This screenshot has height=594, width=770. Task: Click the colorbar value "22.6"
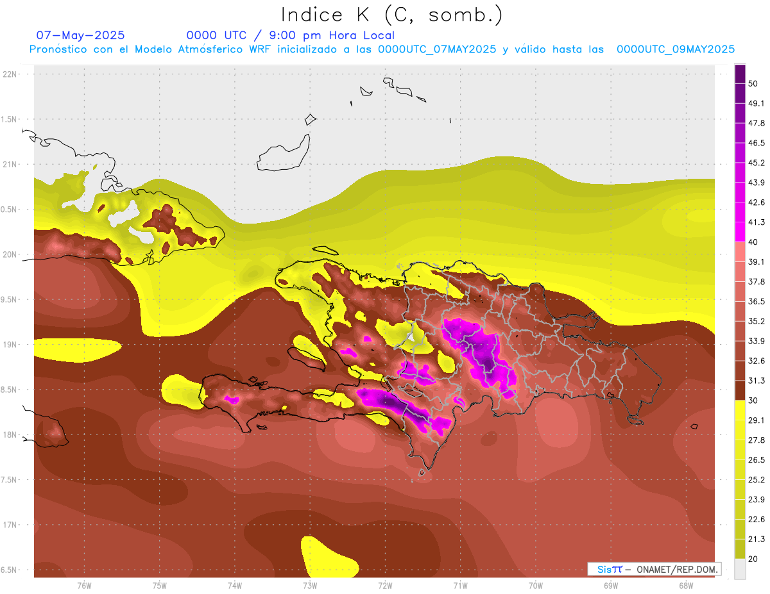click(757, 519)
